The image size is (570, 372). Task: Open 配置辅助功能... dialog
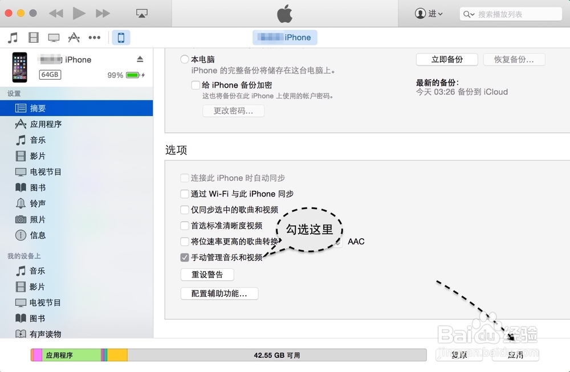[x=219, y=293]
